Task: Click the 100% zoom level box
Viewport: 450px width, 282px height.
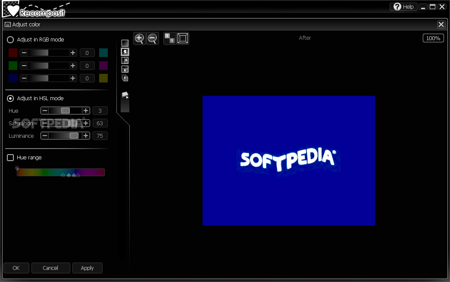Action: coord(433,38)
